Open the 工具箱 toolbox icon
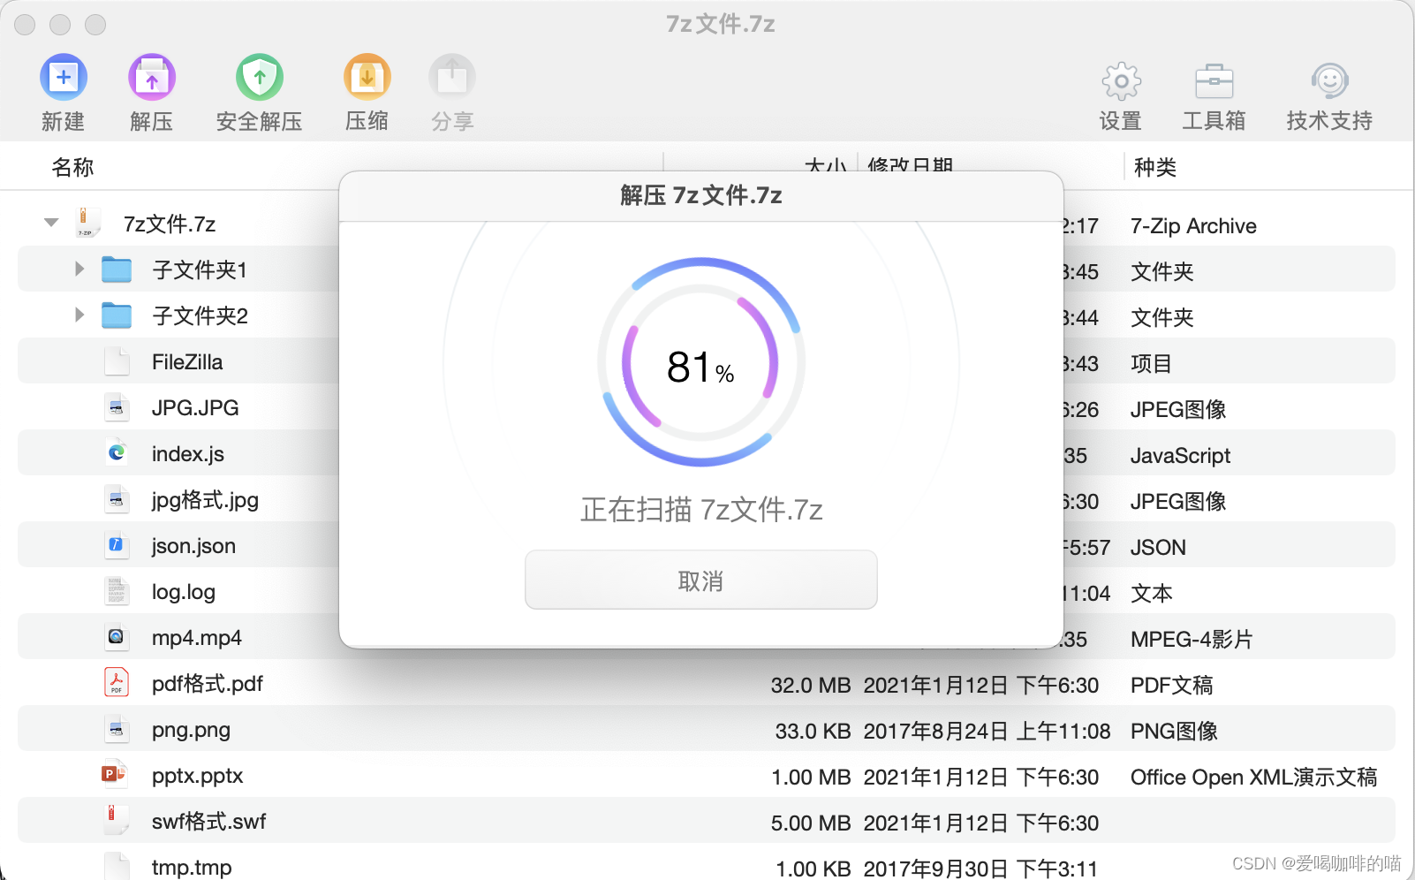The height and width of the screenshot is (880, 1415). pyautogui.click(x=1214, y=81)
